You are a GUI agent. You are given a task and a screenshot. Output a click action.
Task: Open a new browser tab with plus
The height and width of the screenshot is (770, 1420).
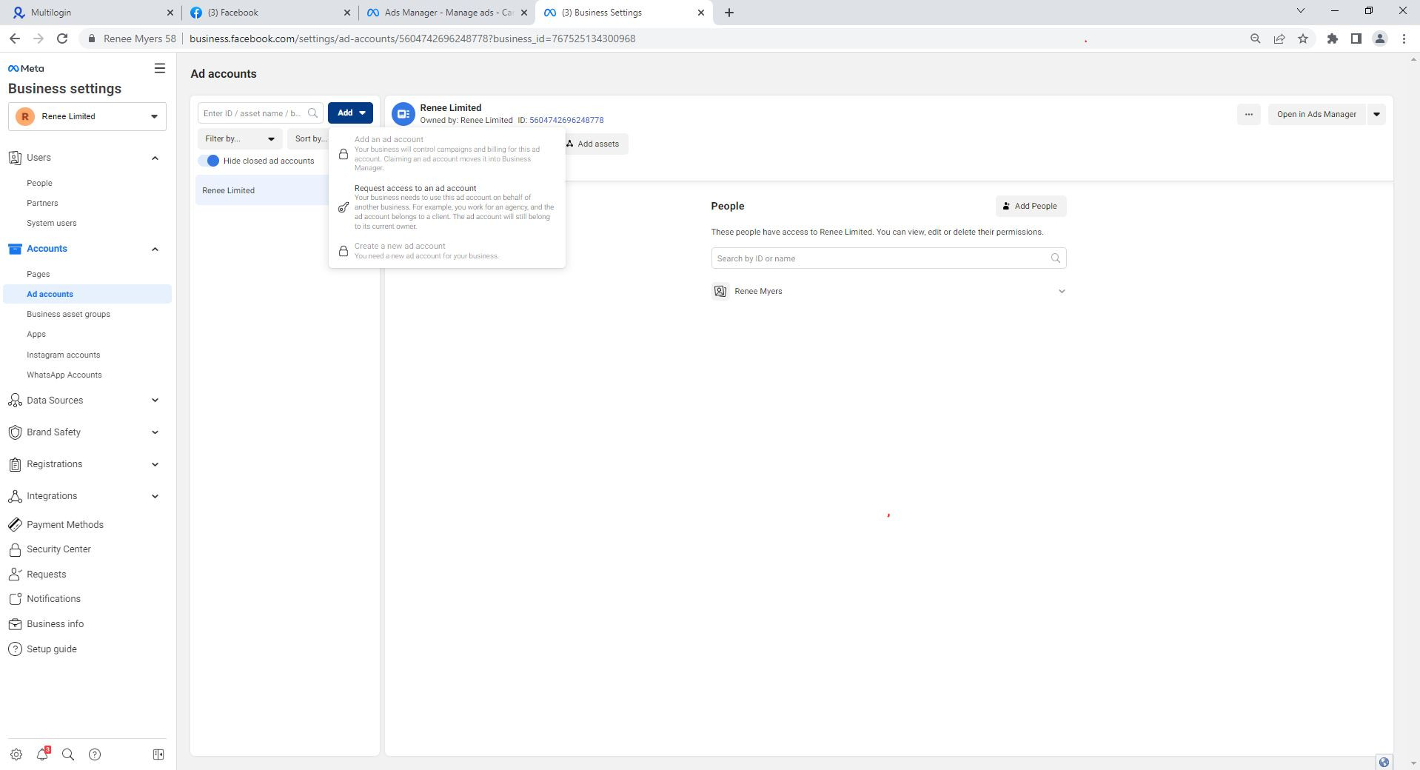click(729, 13)
